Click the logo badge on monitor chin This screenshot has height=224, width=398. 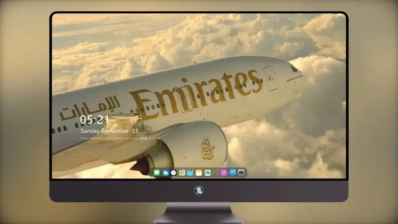[x=199, y=191]
